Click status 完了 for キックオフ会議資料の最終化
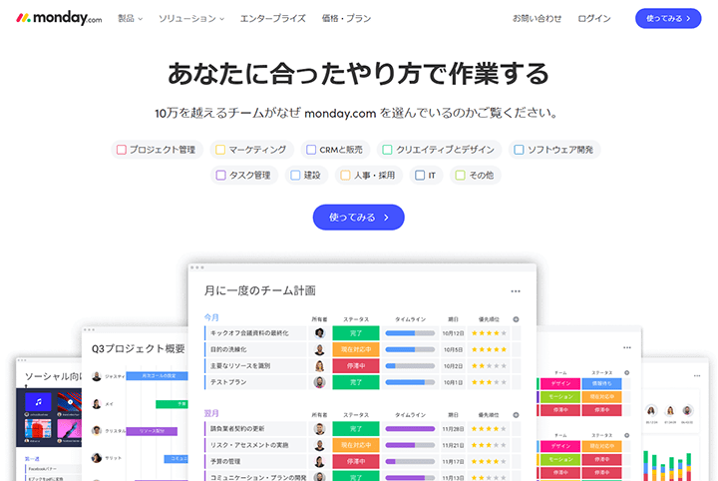This screenshot has height=481, width=718. (x=356, y=333)
